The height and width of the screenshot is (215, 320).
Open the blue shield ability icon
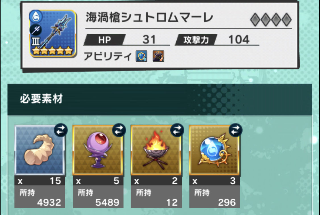pyautogui.click(x=141, y=56)
